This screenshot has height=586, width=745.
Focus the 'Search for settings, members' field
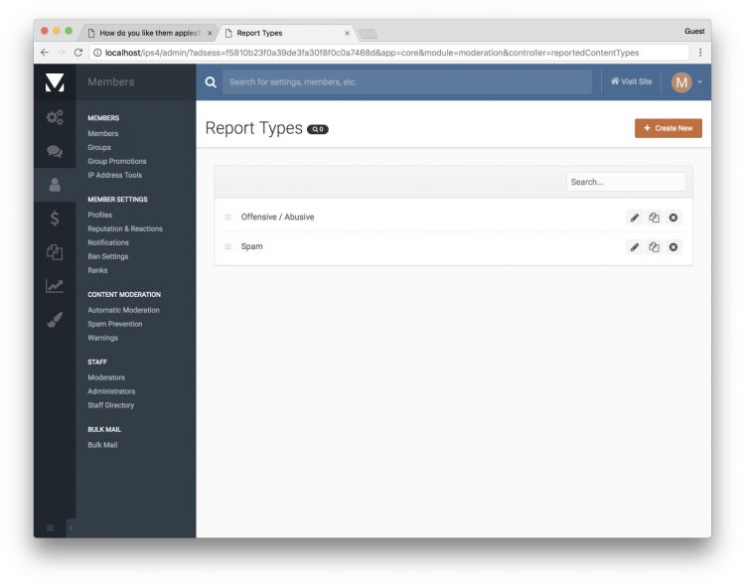pos(407,82)
